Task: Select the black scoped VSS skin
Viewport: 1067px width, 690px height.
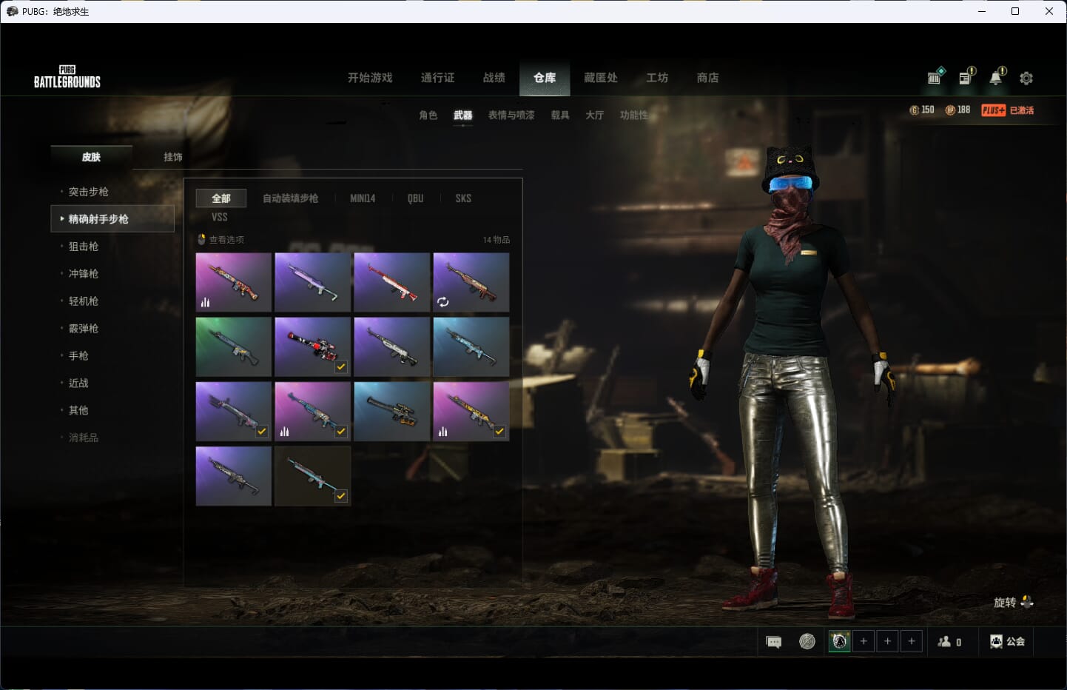Action: point(392,411)
